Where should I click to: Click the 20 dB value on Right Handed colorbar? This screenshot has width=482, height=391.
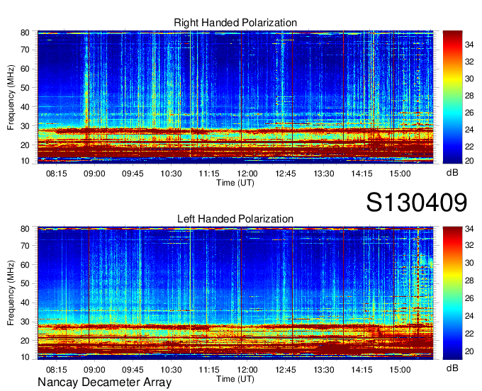coord(469,161)
